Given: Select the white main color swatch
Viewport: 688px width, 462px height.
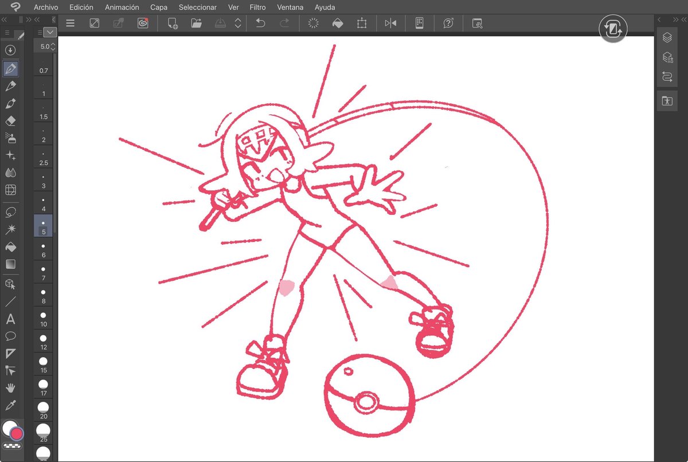Looking at the screenshot, I should click(x=10, y=429).
